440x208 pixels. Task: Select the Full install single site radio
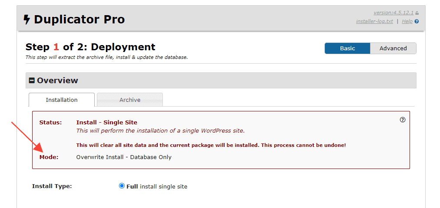122,186
